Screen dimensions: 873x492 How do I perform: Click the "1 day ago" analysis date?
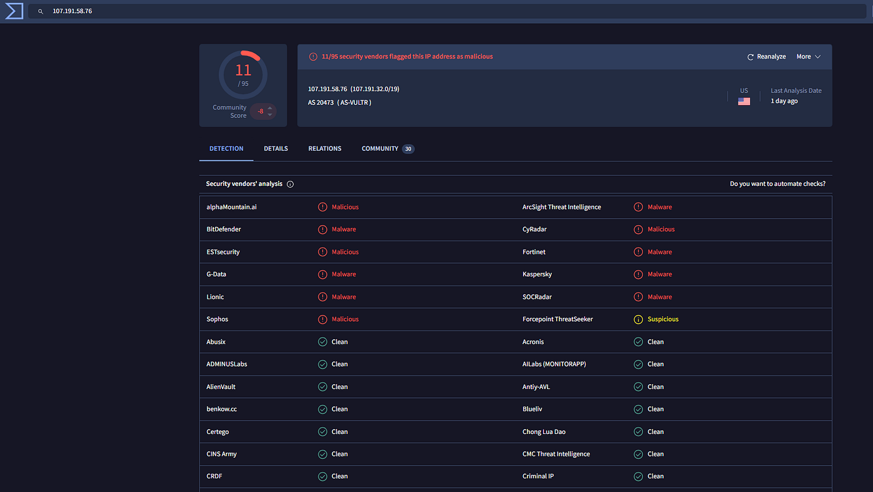point(784,101)
